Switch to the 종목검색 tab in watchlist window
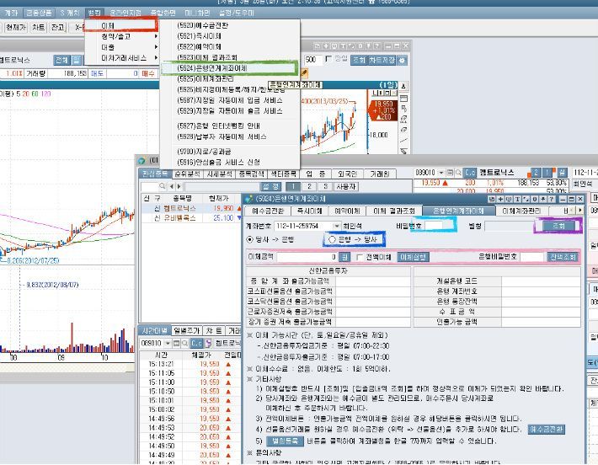The image size is (598, 465). [x=251, y=174]
